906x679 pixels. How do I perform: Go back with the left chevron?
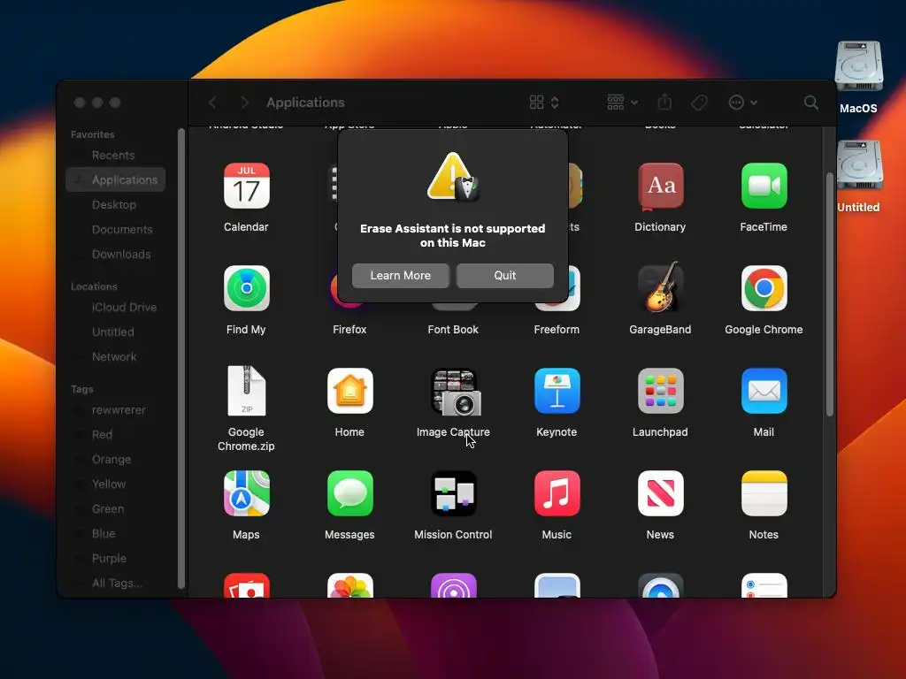pos(212,103)
